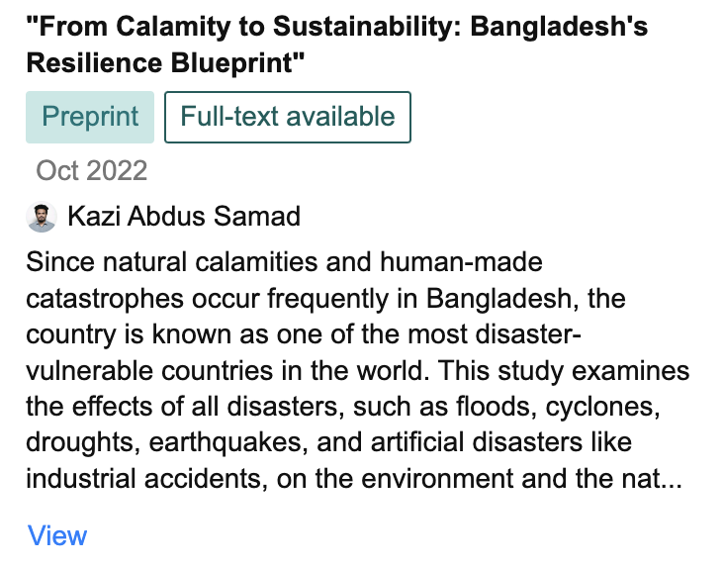Viewport: 724px width, 566px height.
Task: Click the "Full-text available" badge
Action: click(287, 117)
